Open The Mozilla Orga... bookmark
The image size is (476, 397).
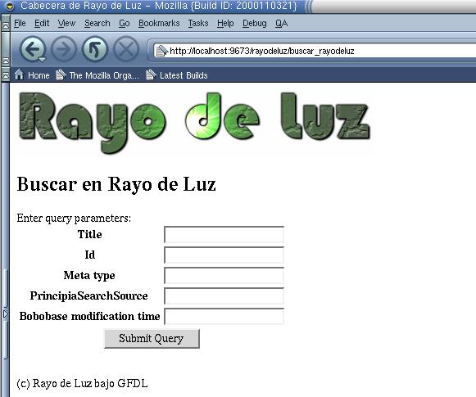tap(97, 75)
